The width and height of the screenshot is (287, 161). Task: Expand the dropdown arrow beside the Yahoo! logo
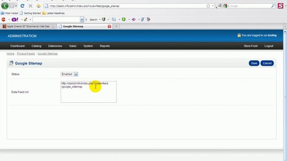click(x=22, y=20)
